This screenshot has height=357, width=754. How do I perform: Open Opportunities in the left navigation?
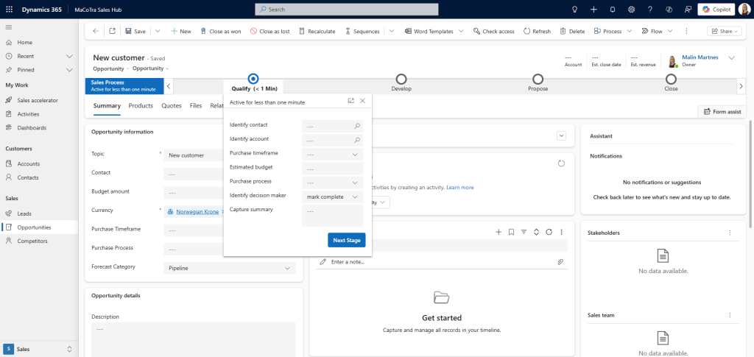34,227
